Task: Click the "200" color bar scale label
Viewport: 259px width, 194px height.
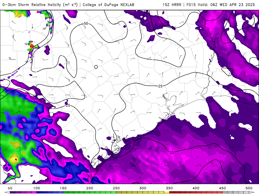Action: 90,188
